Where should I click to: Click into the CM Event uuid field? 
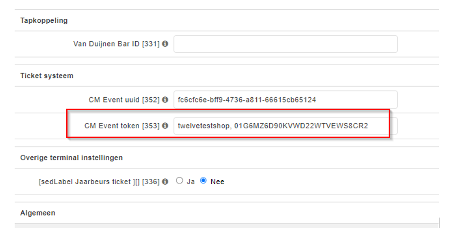[x=285, y=100]
